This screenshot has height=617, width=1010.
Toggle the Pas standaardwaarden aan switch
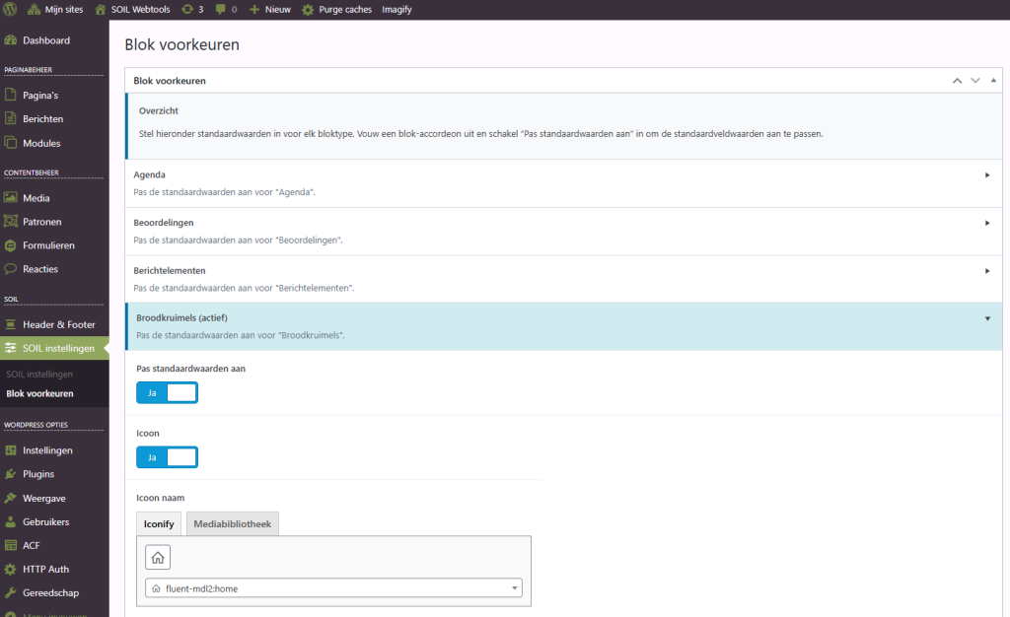167,393
